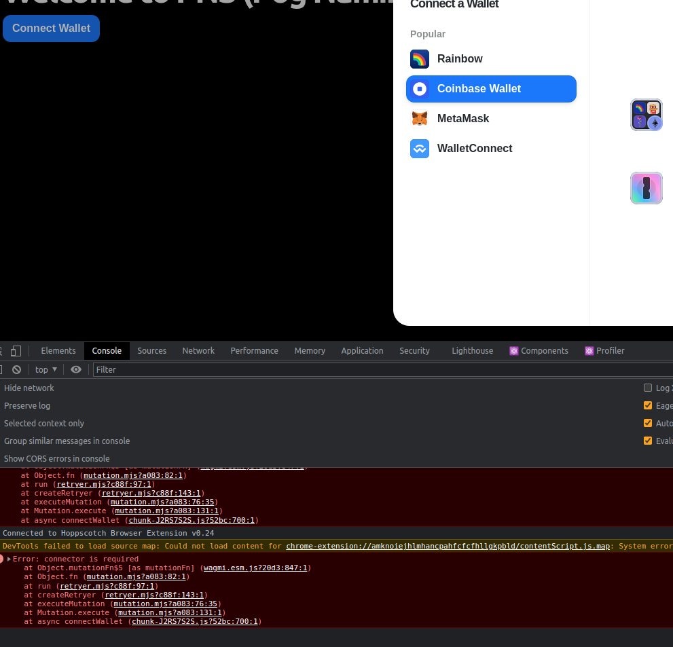This screenshot has width=673, height=647.
Task: Activate the inspect element picker icon
Action: pos(1,350)
